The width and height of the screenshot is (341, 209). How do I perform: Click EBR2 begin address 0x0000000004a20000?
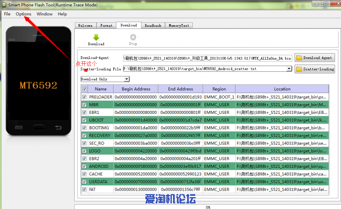pos(136,158)
